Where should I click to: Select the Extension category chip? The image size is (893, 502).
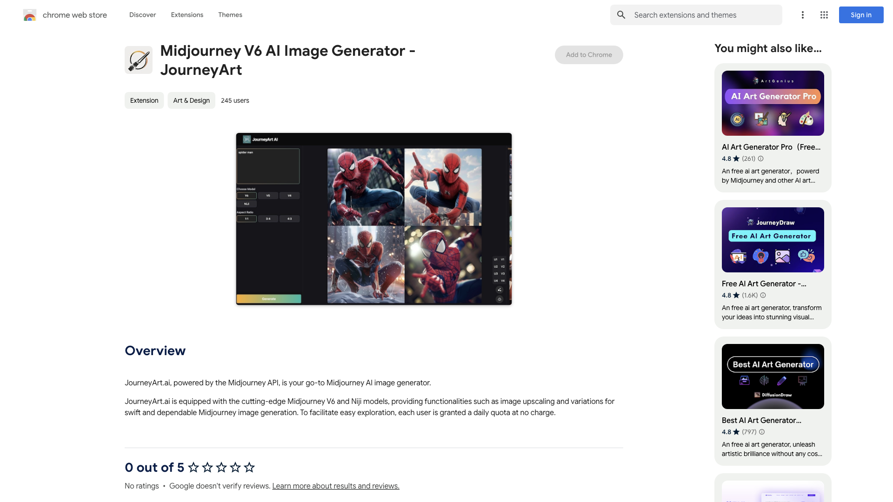point(144,100)
